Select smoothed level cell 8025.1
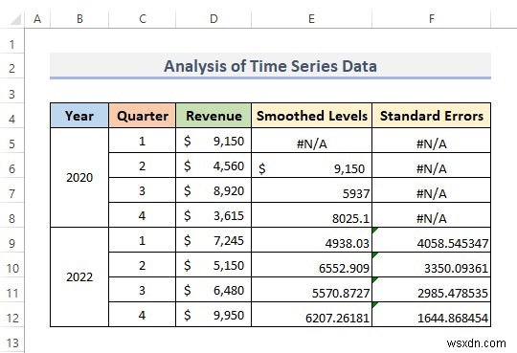Image resolution: width=517 pixels, height=353 pixels. [x=311, y=215]
